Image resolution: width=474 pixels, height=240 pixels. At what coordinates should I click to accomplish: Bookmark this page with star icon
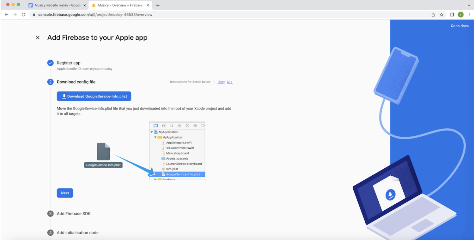coord(442,15)
